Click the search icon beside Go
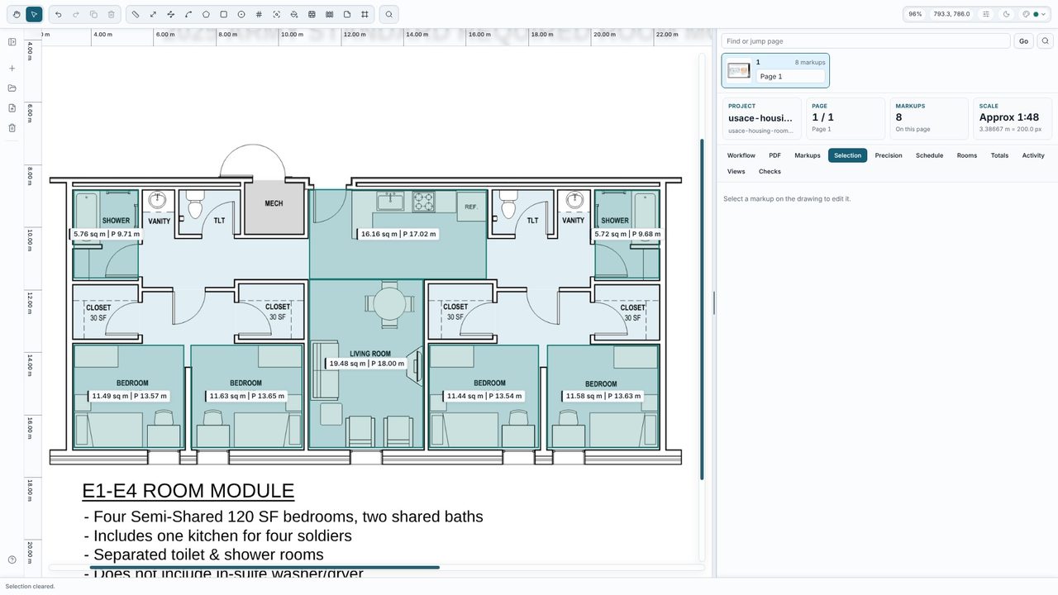 point(1046,41)
